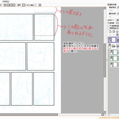This screenshot has width=119, height=119.
Task: Open the その他(O) menu
Action: click(x=6, y=1)
